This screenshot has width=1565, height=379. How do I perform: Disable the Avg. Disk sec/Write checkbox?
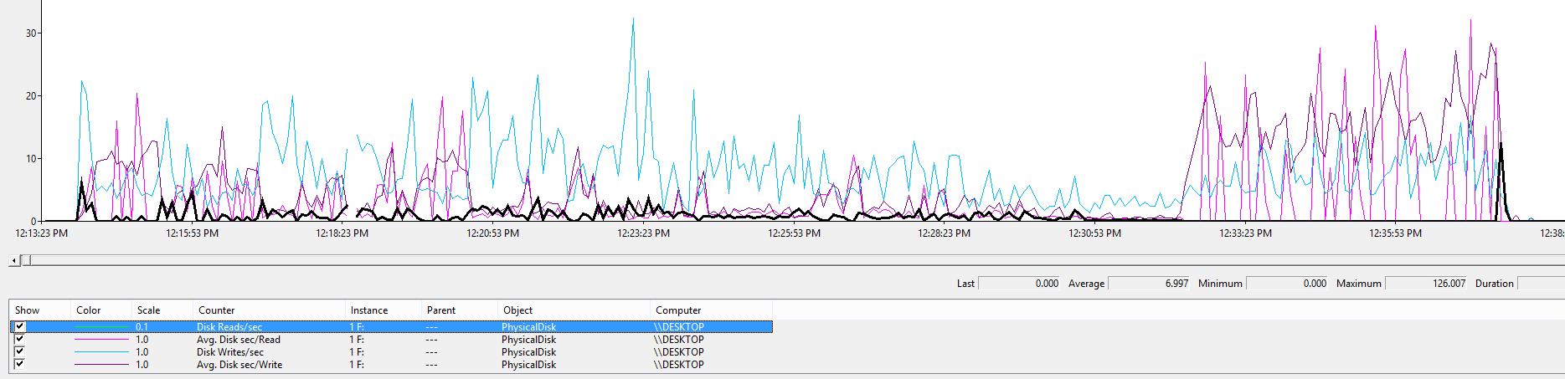coord(20,365)
